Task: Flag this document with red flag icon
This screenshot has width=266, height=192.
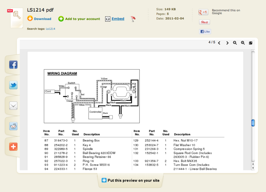Action: pos(133,19)
